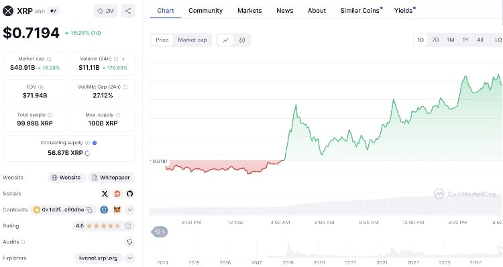Click Max. supply info icon
Screen dimensions: 503x267
118,115
